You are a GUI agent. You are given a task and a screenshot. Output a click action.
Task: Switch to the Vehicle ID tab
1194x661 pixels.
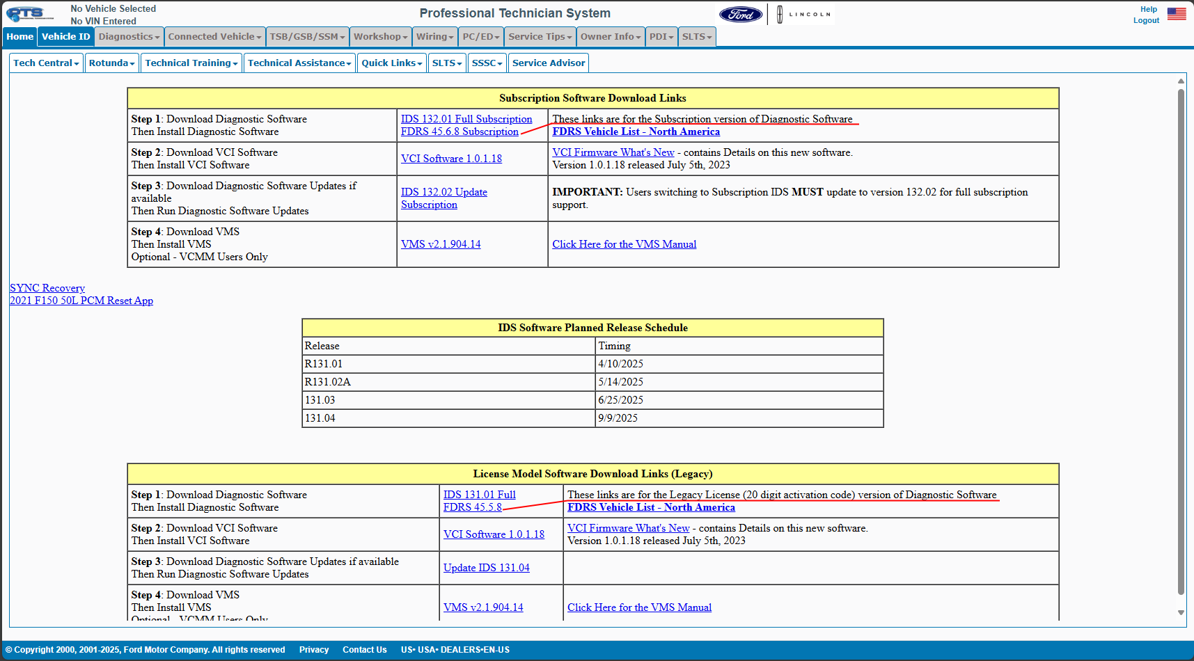(65, 37)
